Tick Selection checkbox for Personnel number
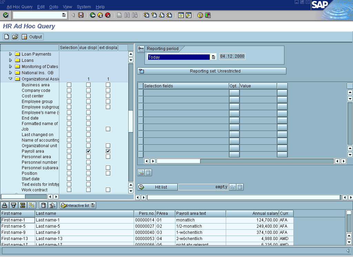Image resolution: width=353 pixels, height=257 pixels. point(69,162)
